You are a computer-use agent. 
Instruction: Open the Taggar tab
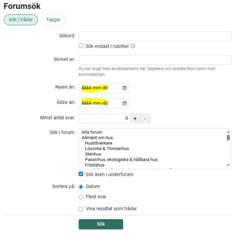(53, 20)
